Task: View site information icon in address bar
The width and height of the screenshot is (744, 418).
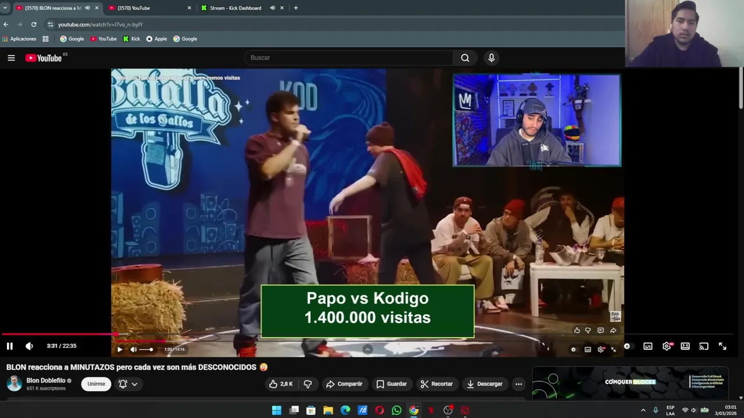Action: 51,24
